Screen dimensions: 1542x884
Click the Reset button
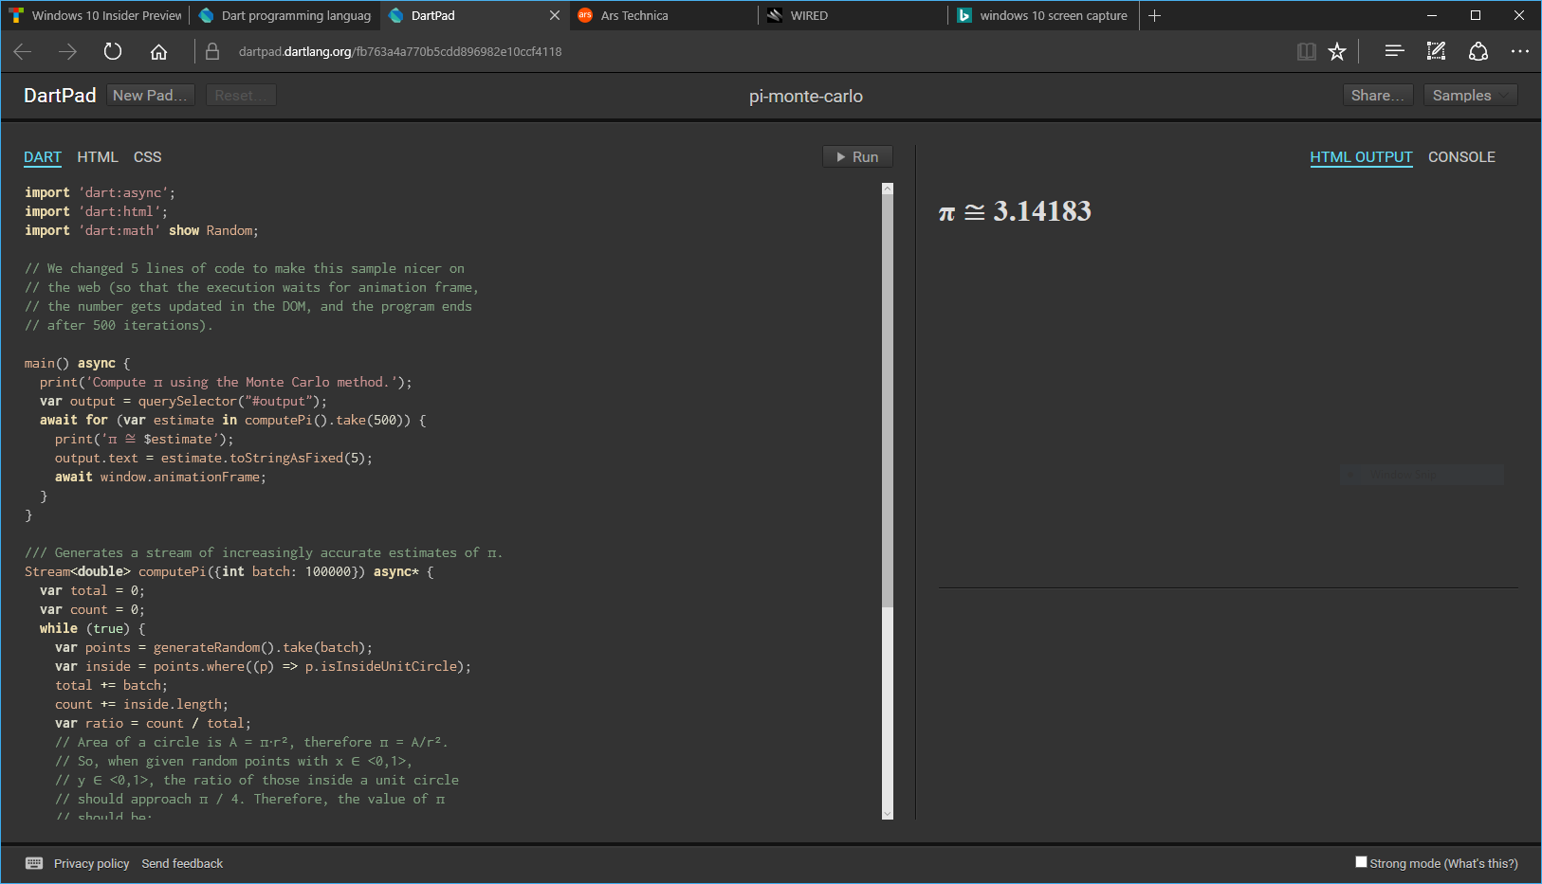click(x=241, y=96)
